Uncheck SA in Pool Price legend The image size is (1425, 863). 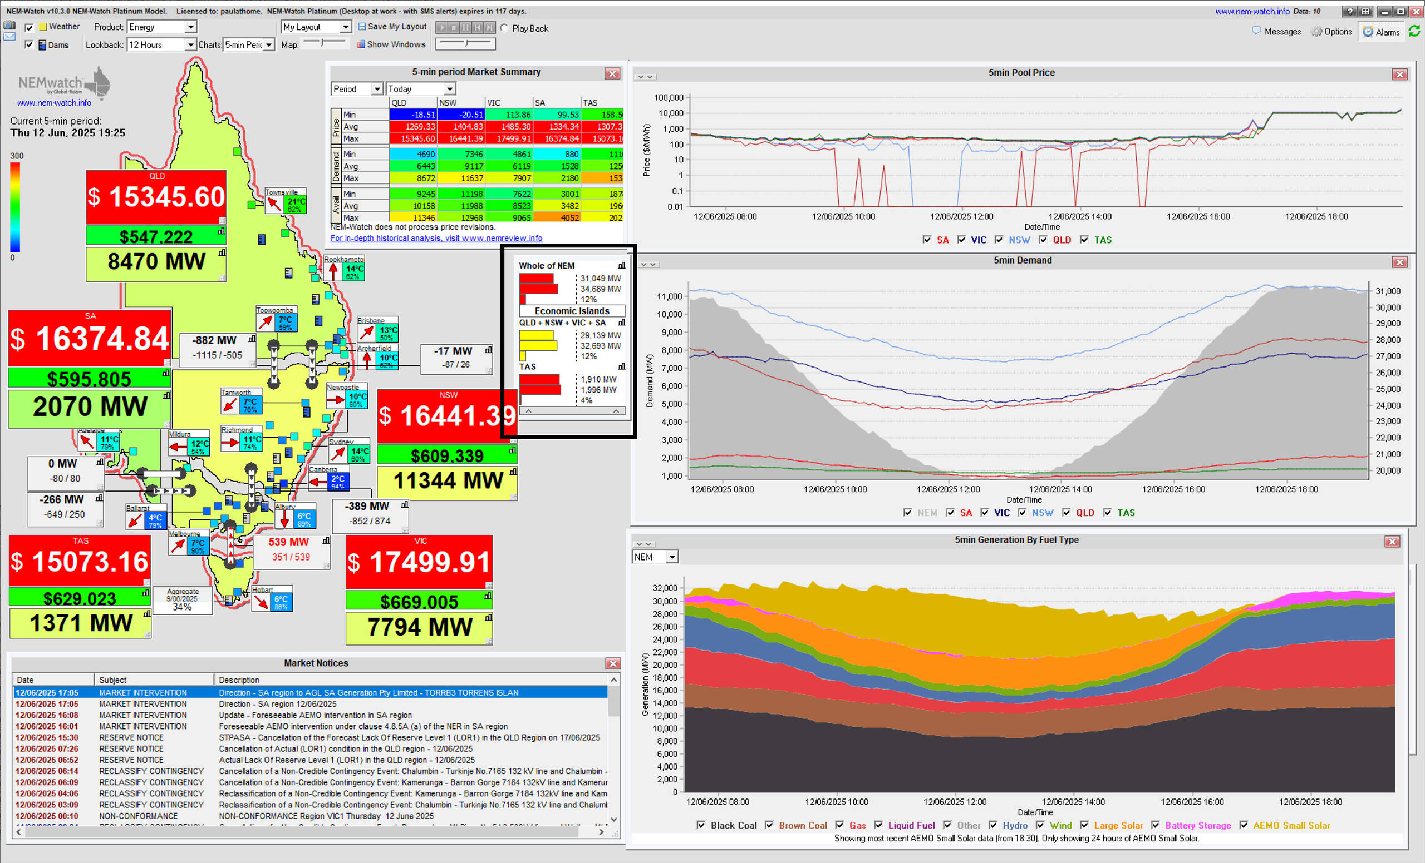(x=927, y=239)
